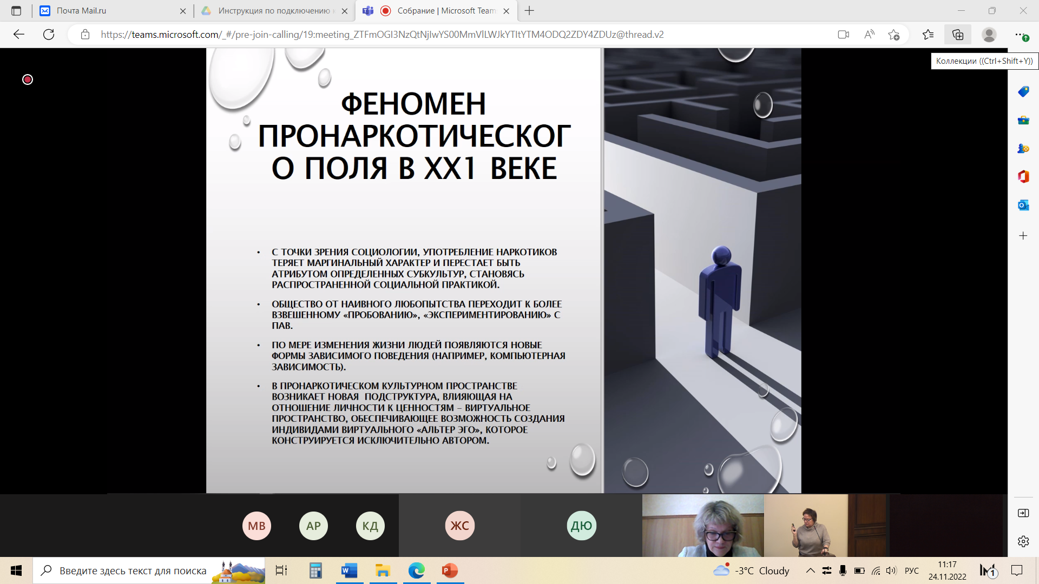Open Edge Settings and more menu
The height and width of the screenshot is (584, 1039).
click(1021, 35)
